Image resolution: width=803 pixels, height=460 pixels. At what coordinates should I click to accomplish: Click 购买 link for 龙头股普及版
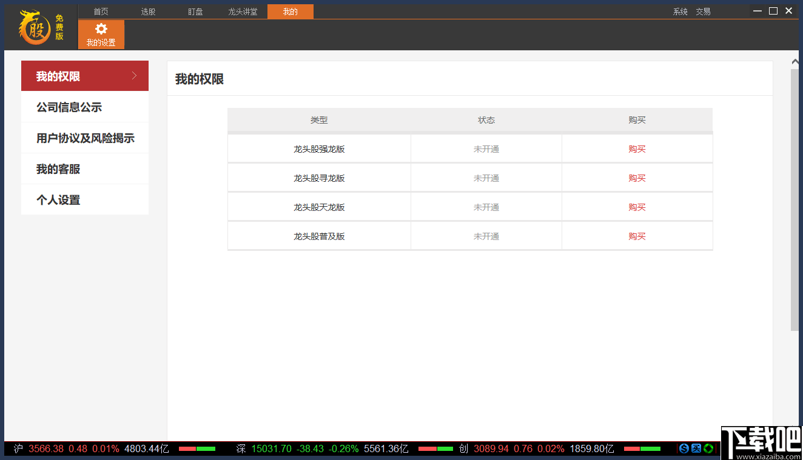637,236
